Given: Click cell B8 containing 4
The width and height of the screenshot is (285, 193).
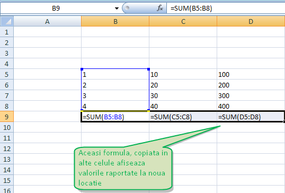Looking at the screenshot, I should (115, 106).
